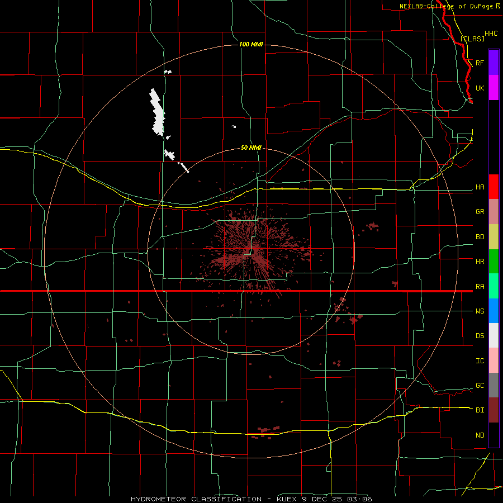
Task: Click the "[CLAS]" units label
Action: click(472, 39)
